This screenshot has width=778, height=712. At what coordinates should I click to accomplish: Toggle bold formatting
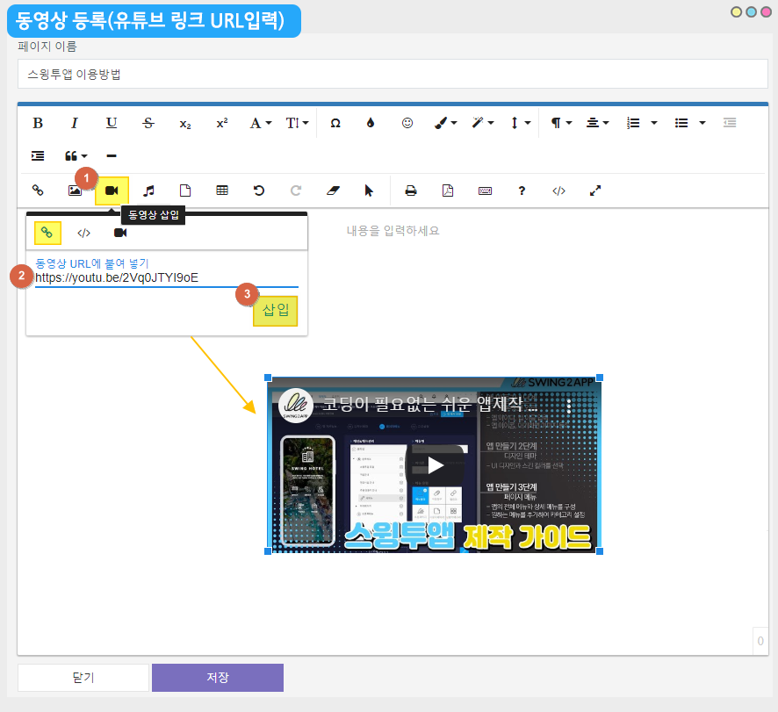click(38, 123)
